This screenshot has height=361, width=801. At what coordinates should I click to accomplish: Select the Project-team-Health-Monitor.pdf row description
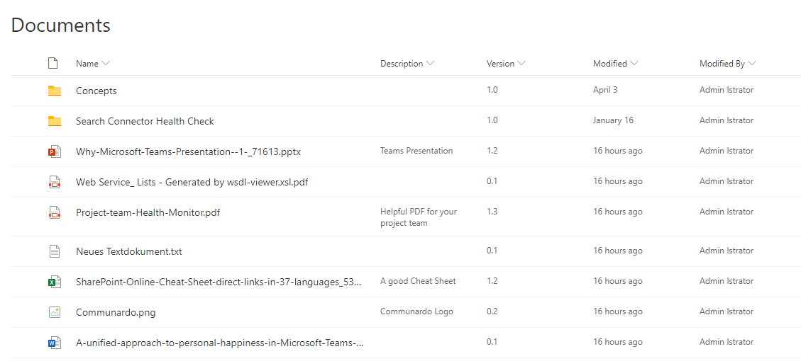coord(418,217)
